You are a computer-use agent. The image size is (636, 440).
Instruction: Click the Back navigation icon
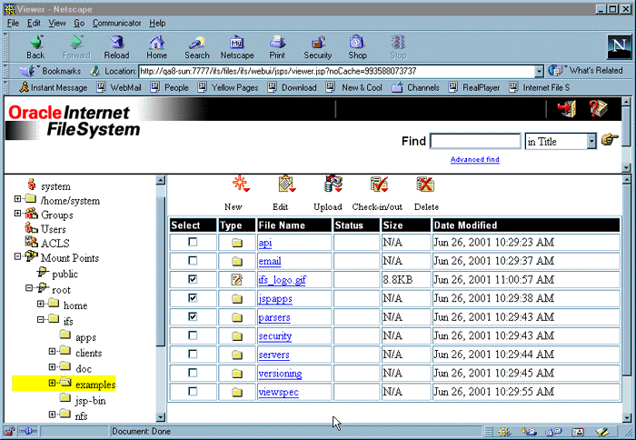coord(36,42)
